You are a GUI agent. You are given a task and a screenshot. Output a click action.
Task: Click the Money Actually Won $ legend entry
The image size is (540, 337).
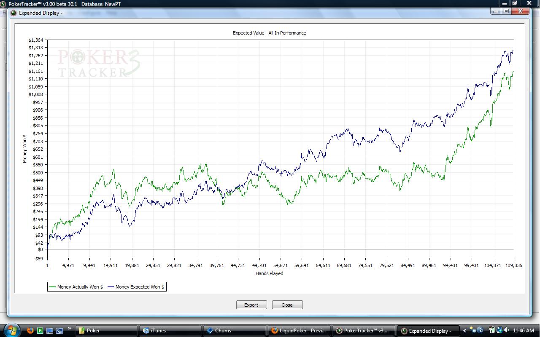tap(76, 287)
